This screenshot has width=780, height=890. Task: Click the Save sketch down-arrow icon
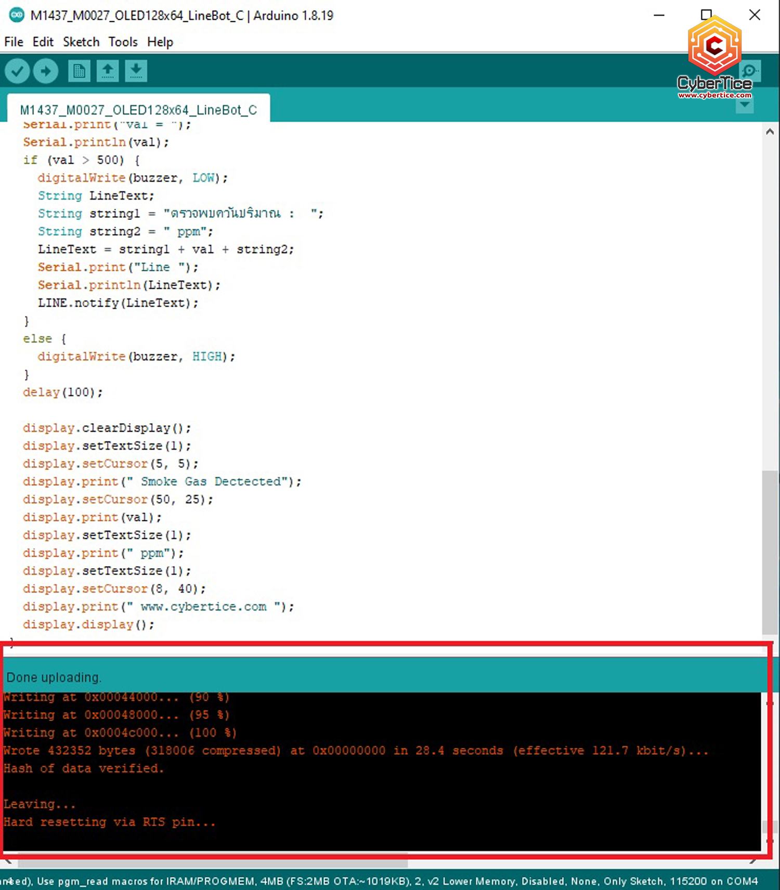point(136,71)
